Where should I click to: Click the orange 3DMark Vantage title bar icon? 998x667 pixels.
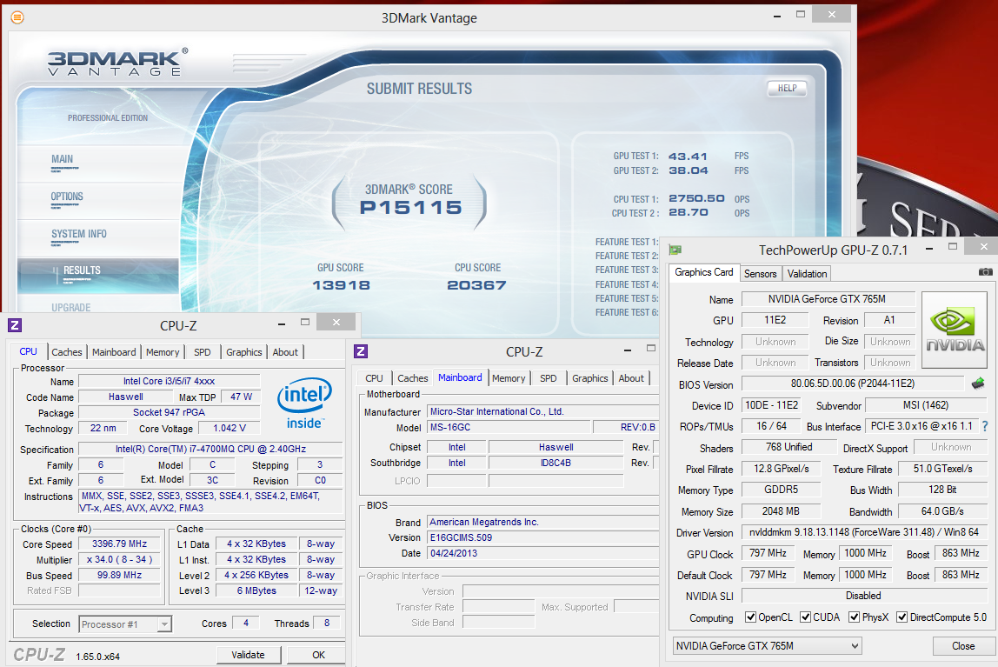coord(17,17)
